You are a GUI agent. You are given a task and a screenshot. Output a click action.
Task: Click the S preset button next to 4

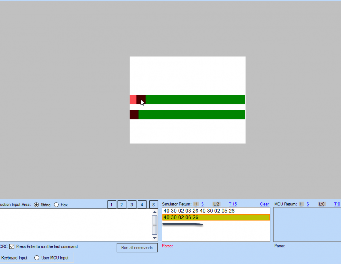[154, 204]
